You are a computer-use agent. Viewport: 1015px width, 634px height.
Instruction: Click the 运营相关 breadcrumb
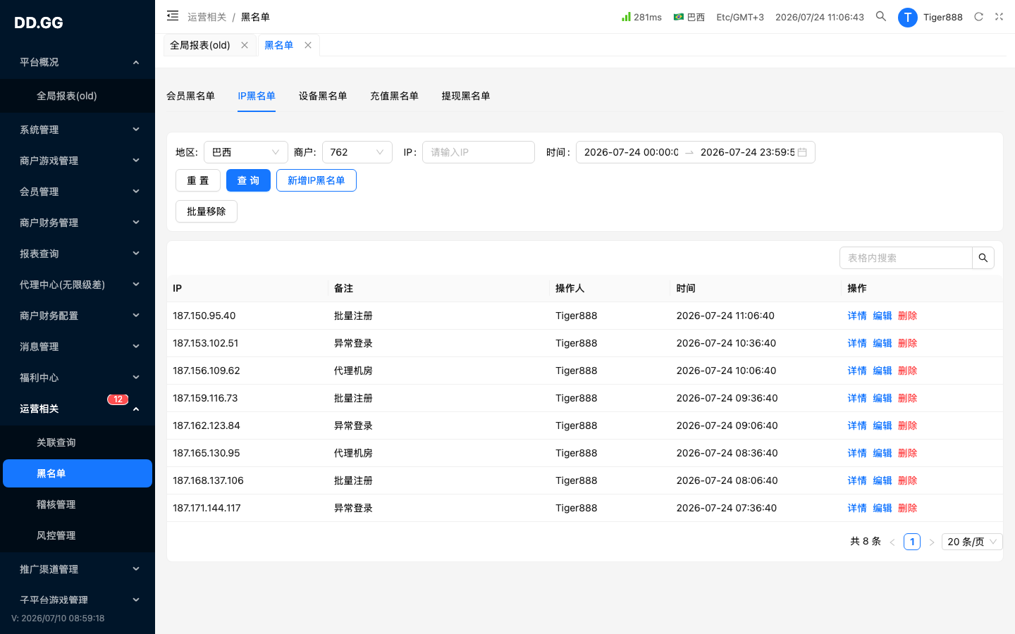coord(207,17)
